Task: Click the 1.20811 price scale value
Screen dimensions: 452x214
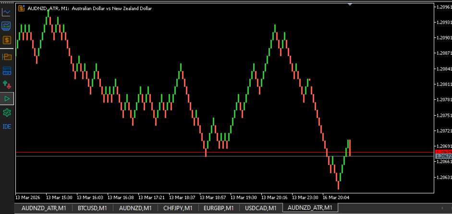Action: [x=444, y=84]
